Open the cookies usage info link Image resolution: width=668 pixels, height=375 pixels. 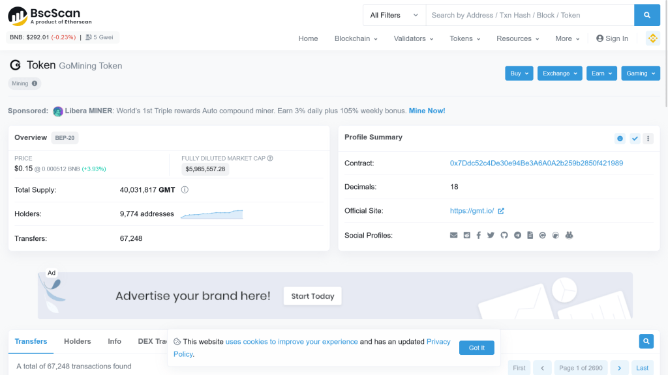point(292,342)
